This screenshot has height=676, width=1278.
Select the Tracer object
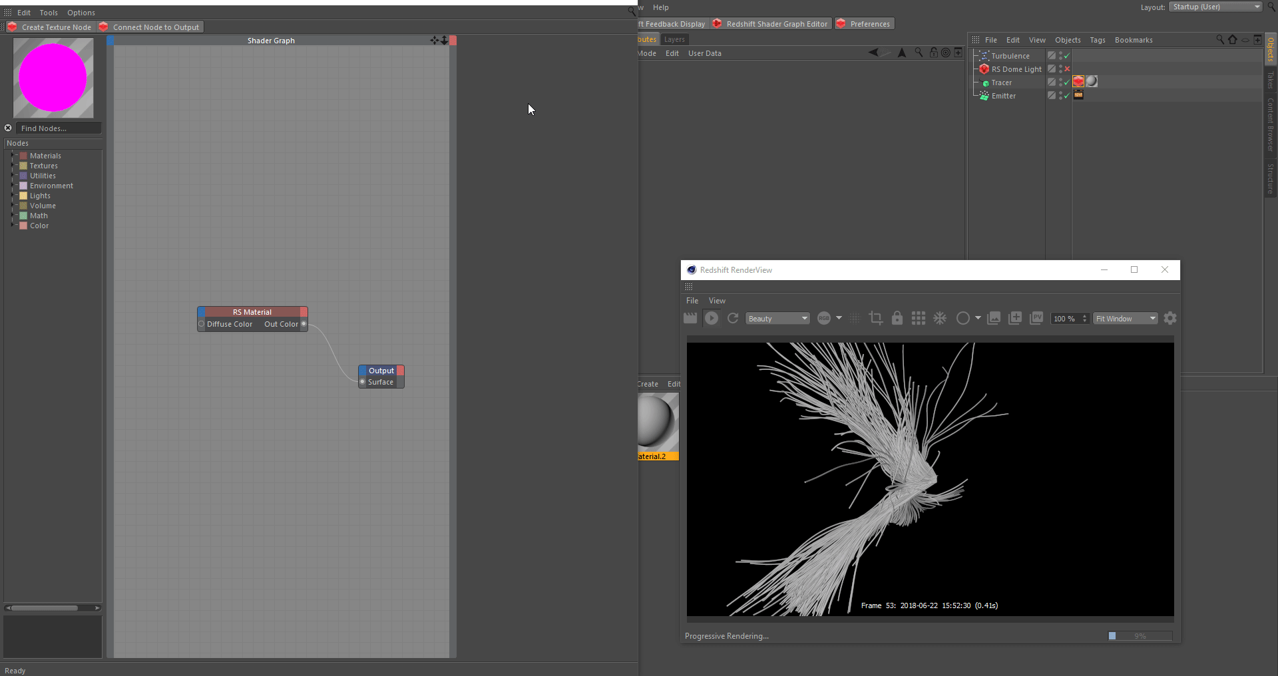(1002, 83)
